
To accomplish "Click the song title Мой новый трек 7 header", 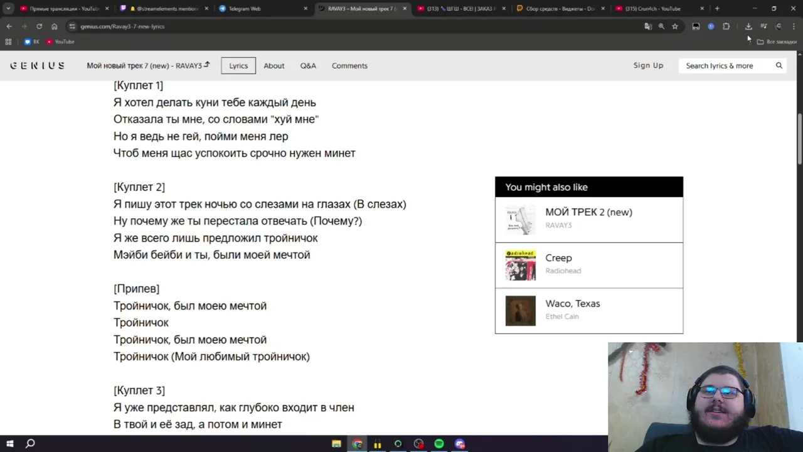I will pyautogui.click(x=148, y=65).
